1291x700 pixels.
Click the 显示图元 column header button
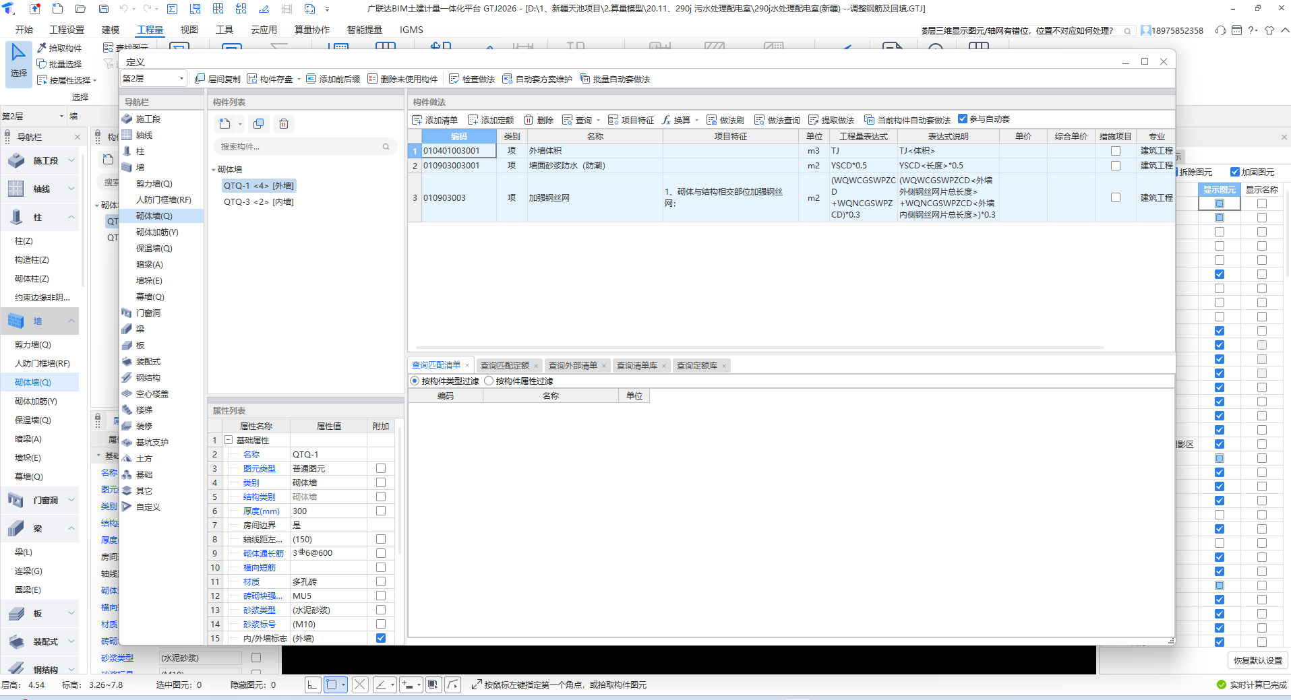tap(1220, 190)
